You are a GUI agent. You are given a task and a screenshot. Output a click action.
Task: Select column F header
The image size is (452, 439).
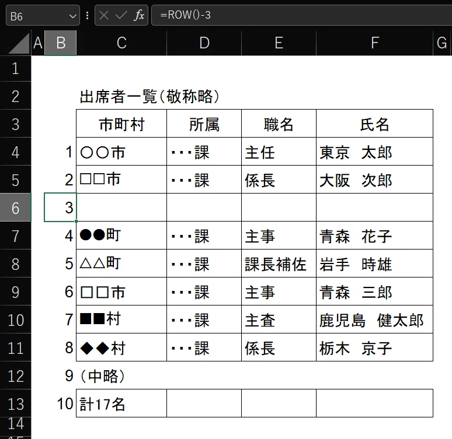tap(375, 43)
